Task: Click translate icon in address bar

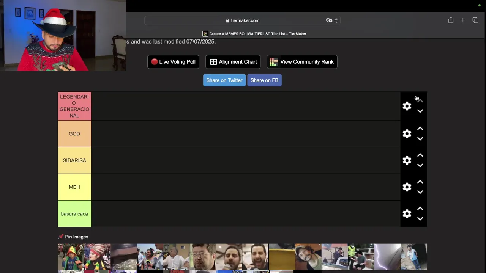Action: tap(329, 20)
